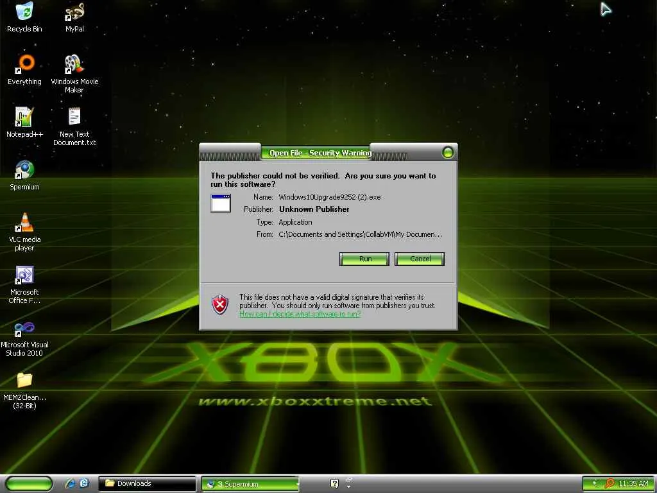Select the Windows Movie Maker shortcut
This screenshot has height=493, width=657.
[74, 74]
